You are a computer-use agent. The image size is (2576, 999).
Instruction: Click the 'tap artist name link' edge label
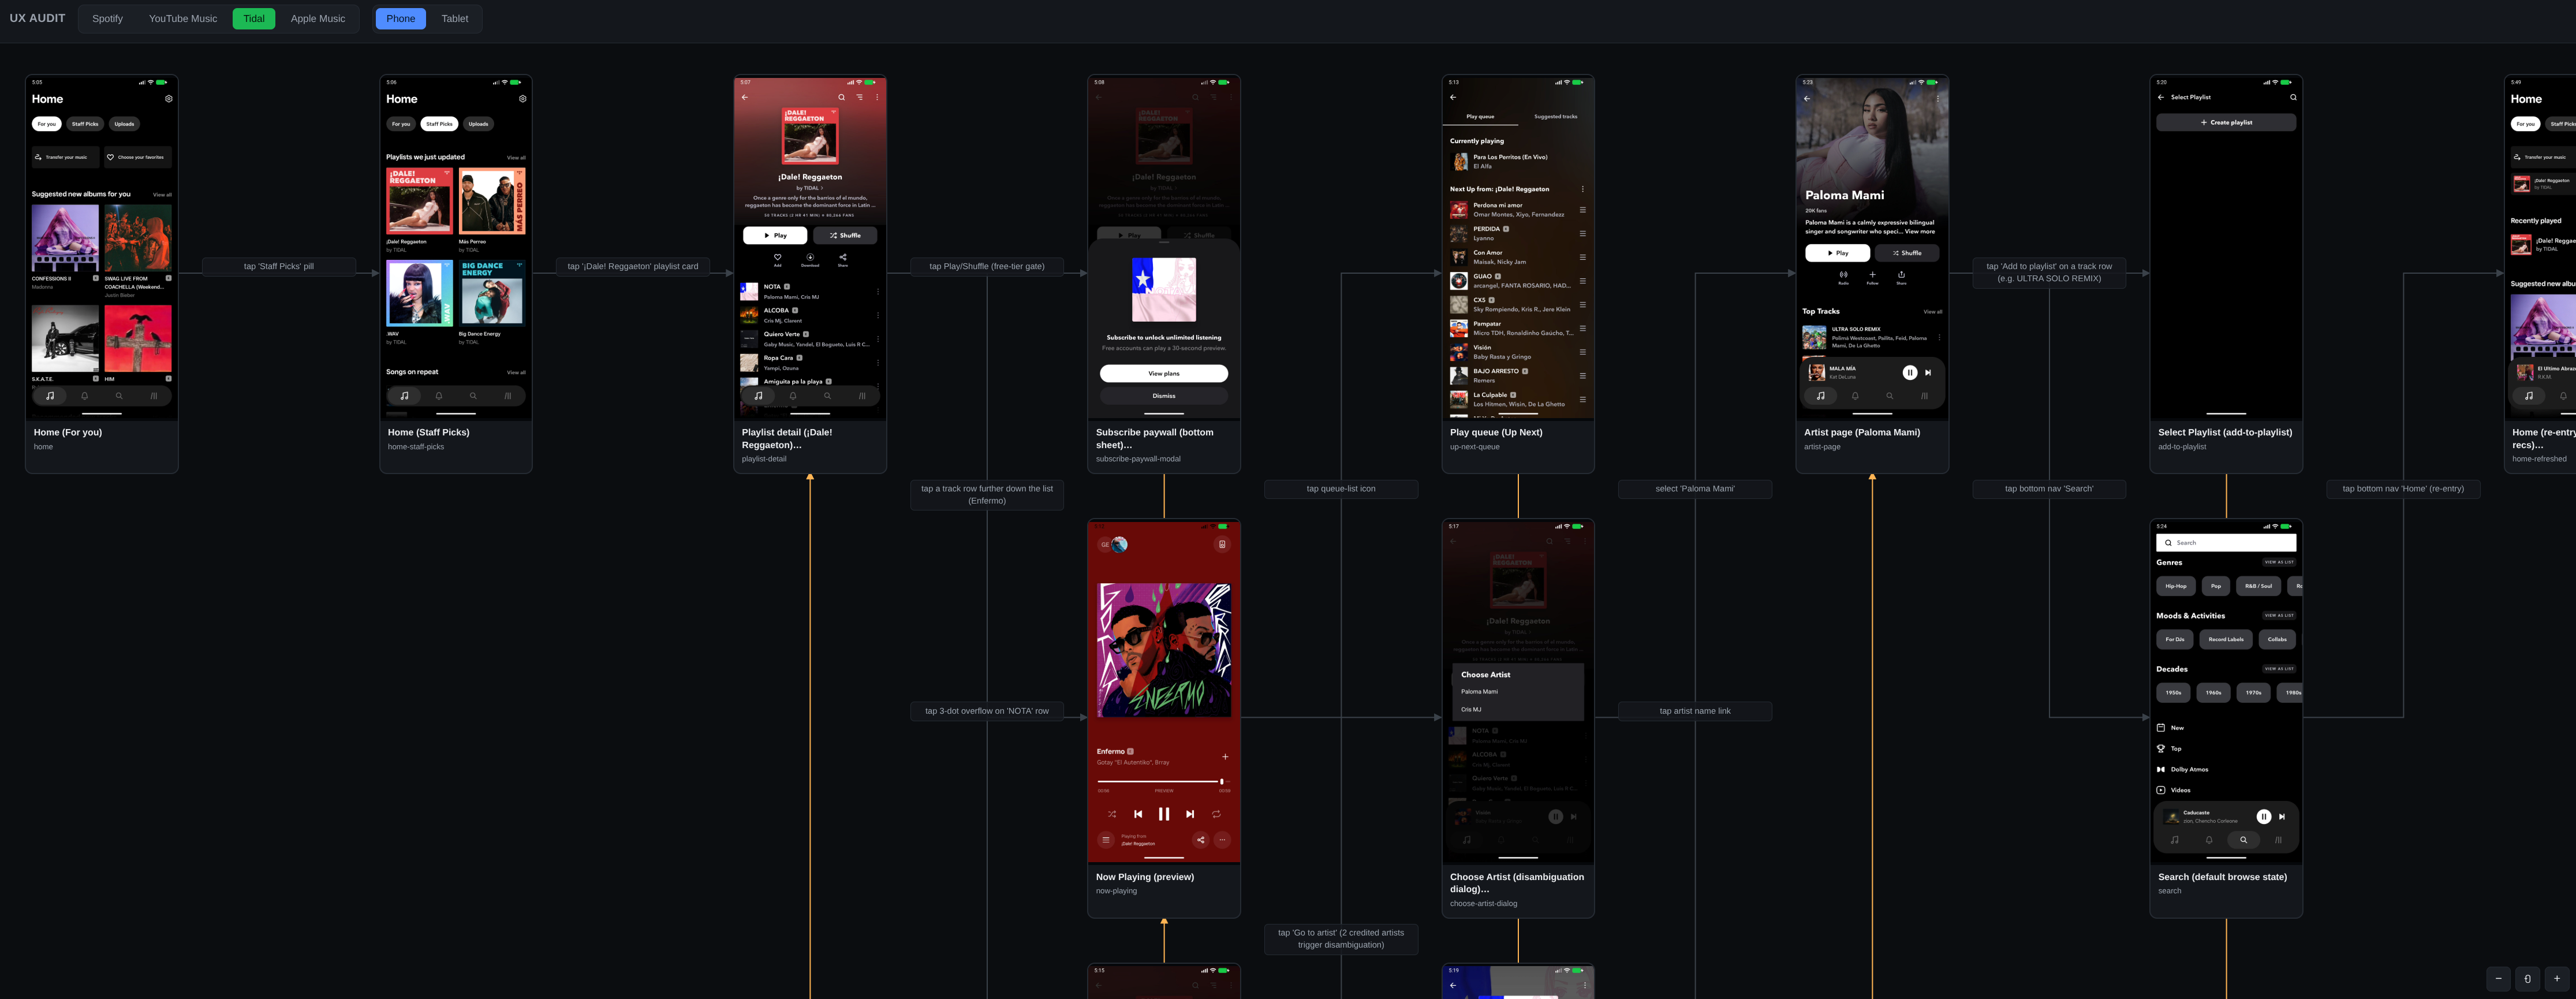click(x=1695, y=711)
